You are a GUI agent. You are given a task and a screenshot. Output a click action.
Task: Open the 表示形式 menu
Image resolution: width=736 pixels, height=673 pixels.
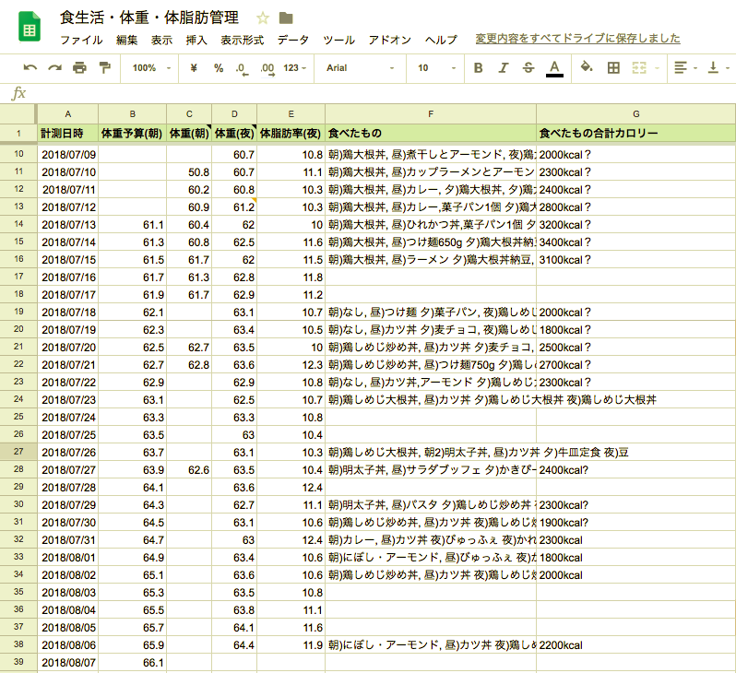243,40
